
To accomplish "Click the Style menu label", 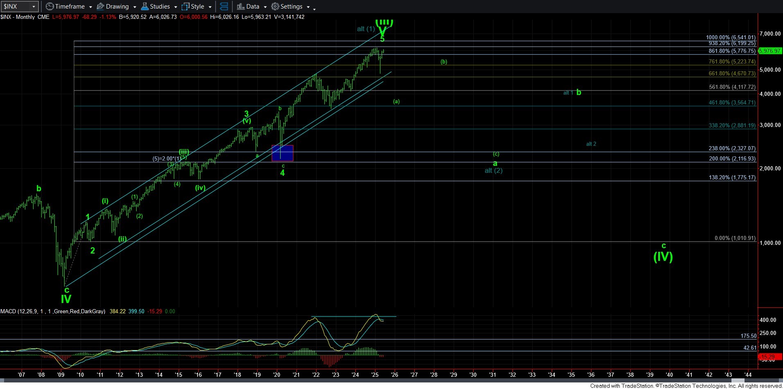I will point(198,7).
